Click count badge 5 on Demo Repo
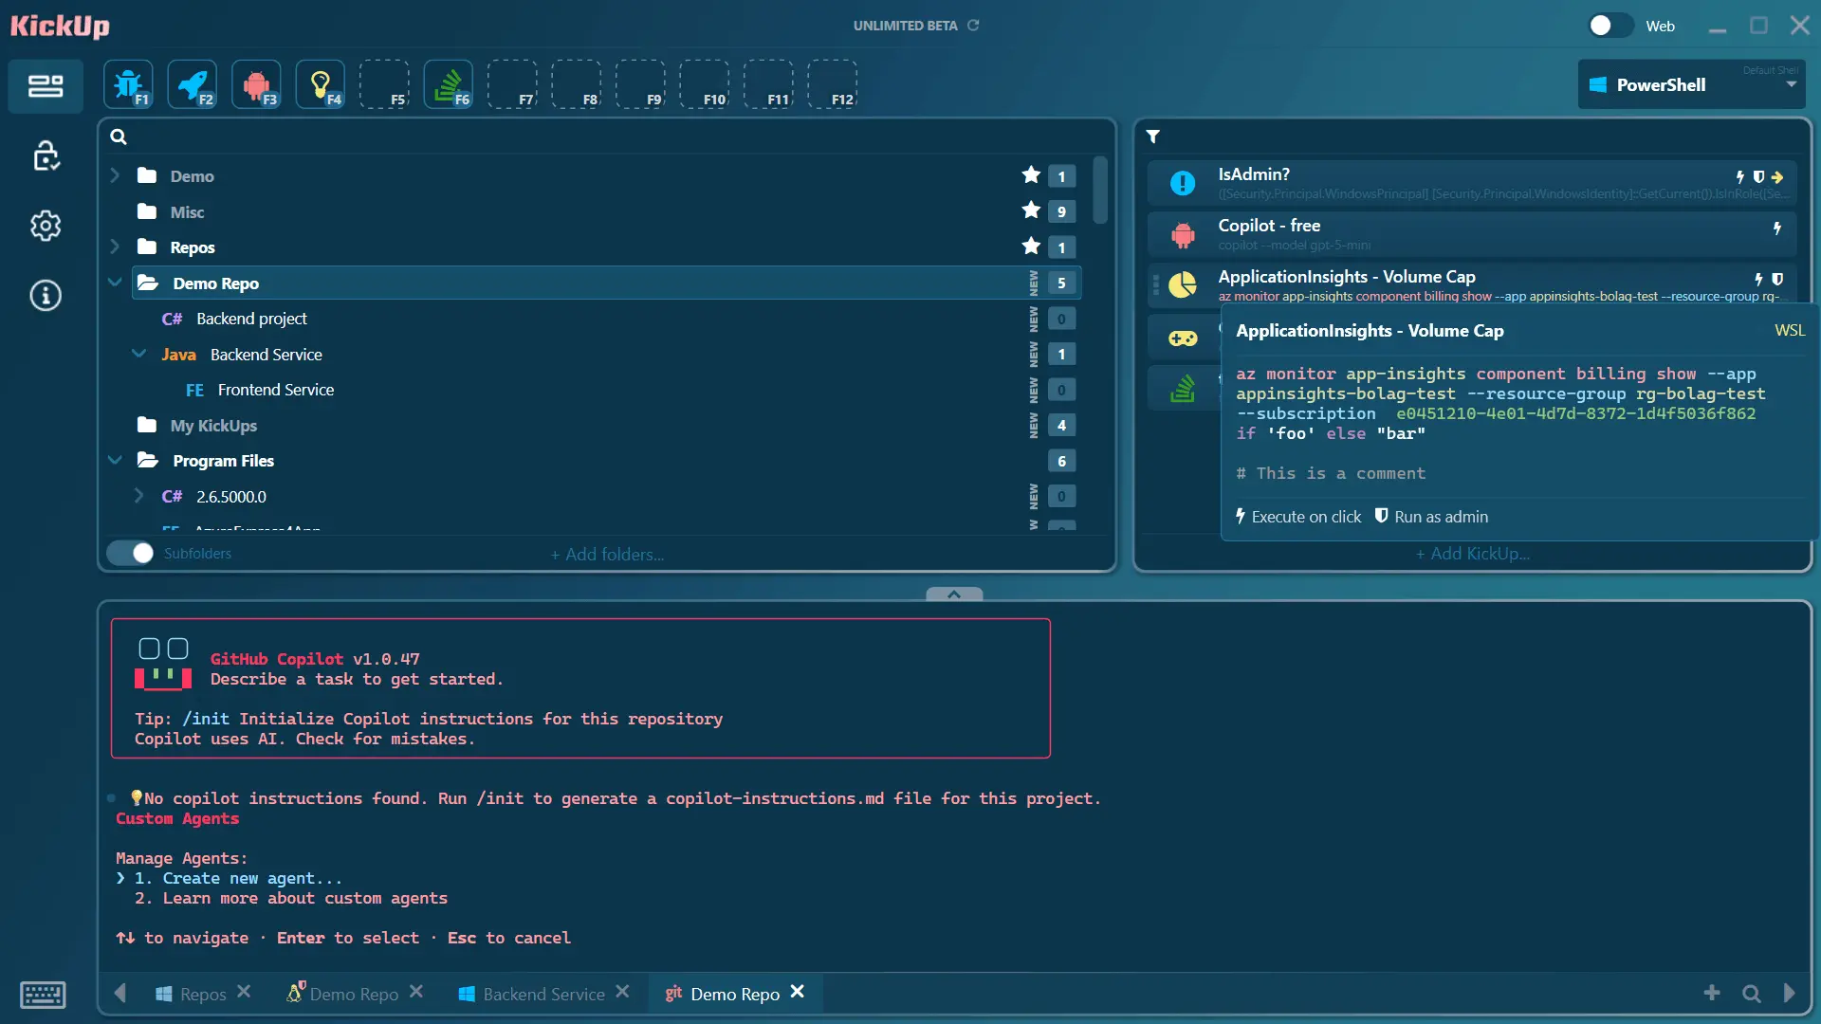Screen dimensions: 1821x1024 (x=1061, y=283)
